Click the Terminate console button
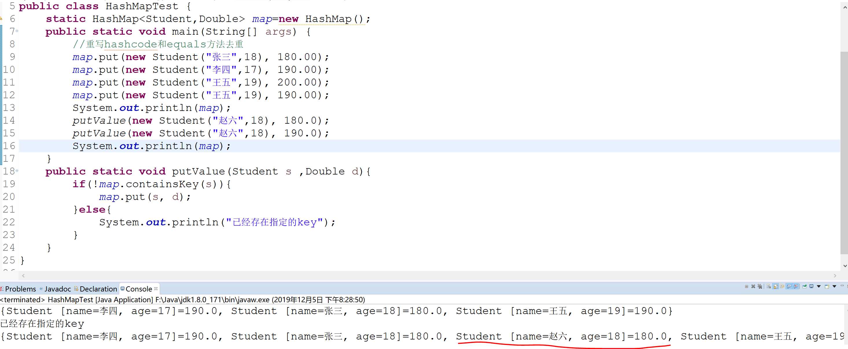 pyautogui.click(x=747, y=287)
